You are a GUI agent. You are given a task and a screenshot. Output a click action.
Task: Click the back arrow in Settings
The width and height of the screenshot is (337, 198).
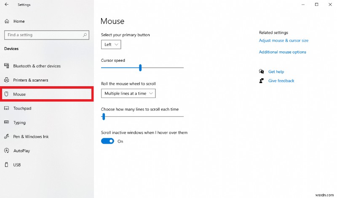[6, 5]
